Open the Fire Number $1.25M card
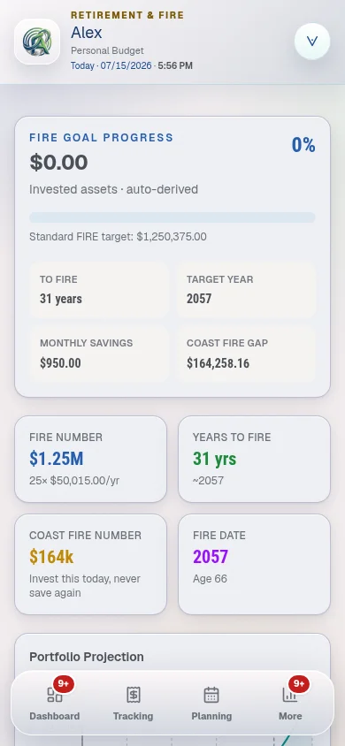 pos(91,459)
